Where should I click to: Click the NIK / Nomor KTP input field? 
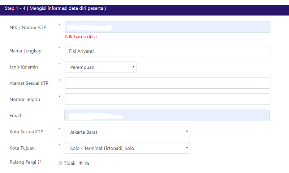tap(167, 27)
